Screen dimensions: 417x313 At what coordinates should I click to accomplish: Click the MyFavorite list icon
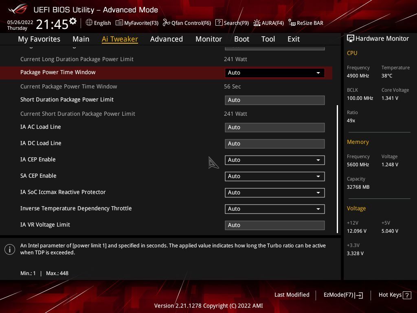pos(119,23)
